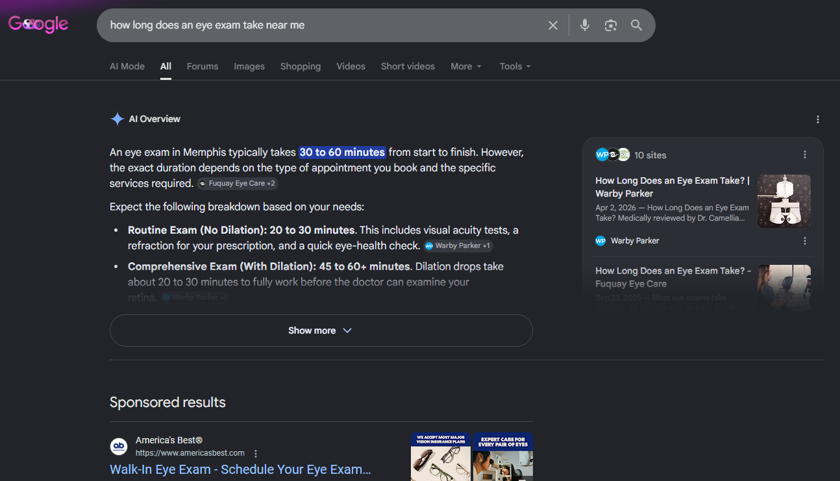The width and height of the screenshot is (840, 481).
Task: Open the Forums tab
Action: tap(203, 66)
